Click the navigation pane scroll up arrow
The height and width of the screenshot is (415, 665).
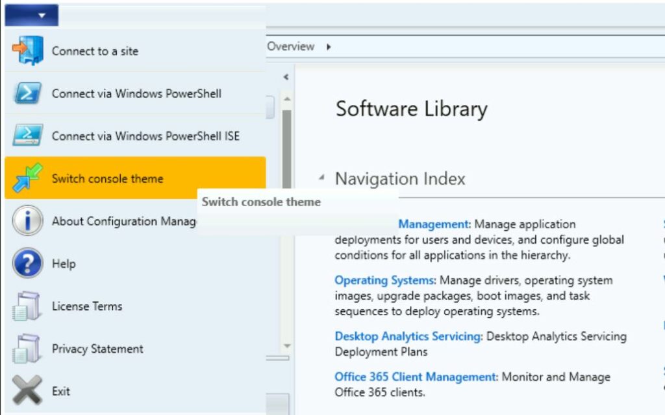(x=287, y=99)
